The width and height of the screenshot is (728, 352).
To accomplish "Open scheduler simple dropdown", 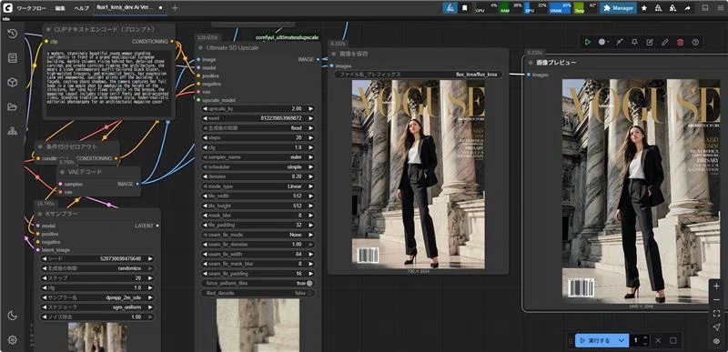I will point(258,167).
